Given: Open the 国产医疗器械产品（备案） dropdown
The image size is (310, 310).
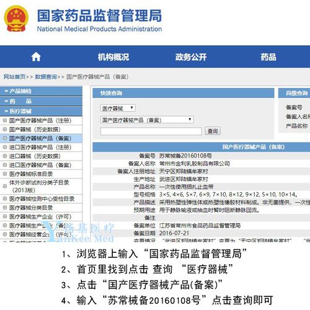Looking at the screenshot, I should (x=147, y=120).
